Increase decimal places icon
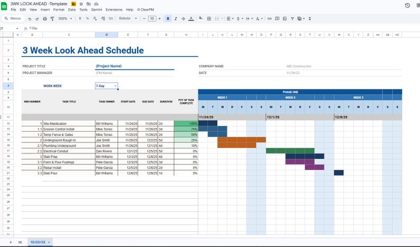The height and width of the screenshot is (247, 420). pyautogui.click(x=103, y=19)
